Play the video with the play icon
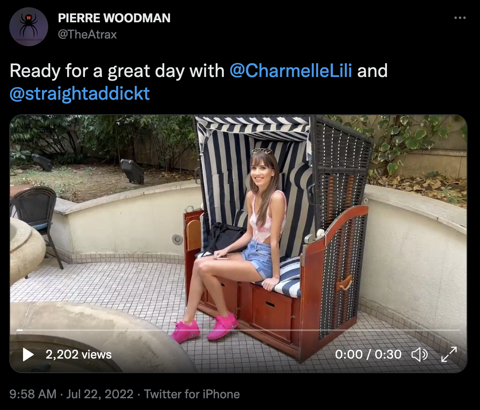 [28, 354]
